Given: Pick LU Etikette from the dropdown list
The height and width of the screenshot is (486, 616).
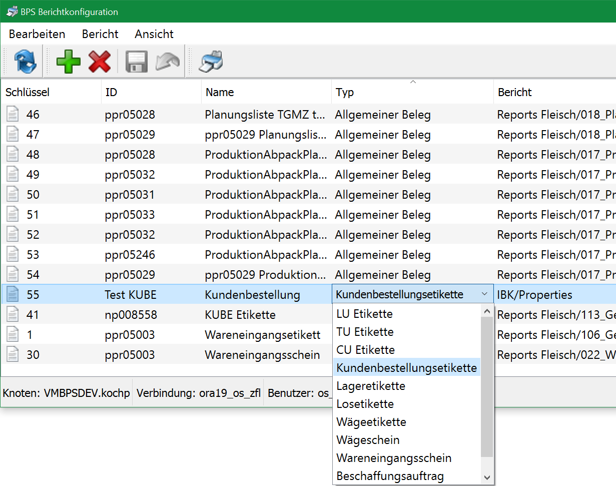Looking at the screenshot, I should pyautogui.click(x=364, y=314).
